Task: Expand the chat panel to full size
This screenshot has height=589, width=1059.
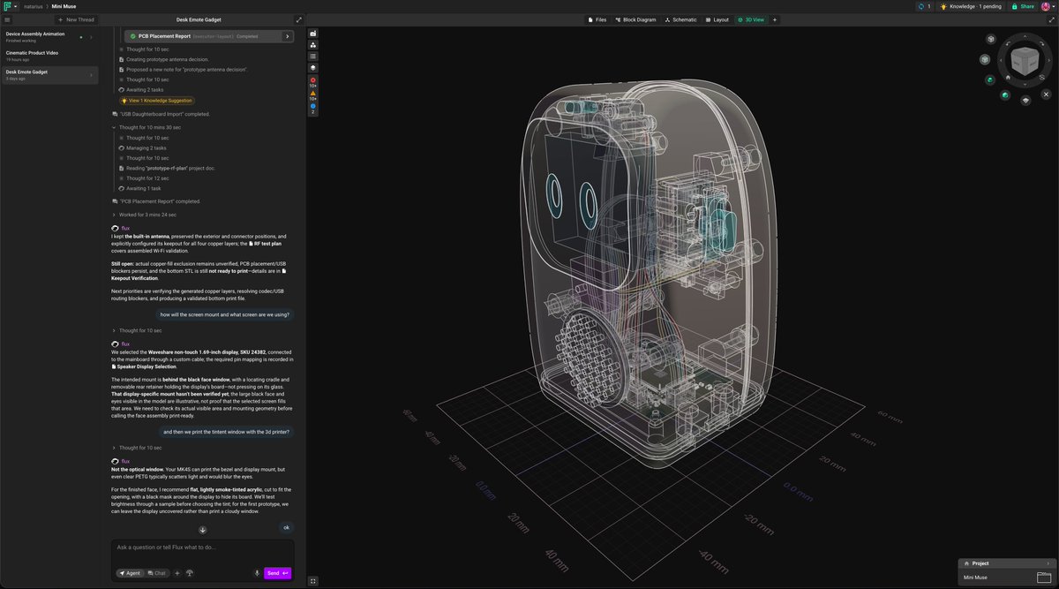Action: point(298,19)
